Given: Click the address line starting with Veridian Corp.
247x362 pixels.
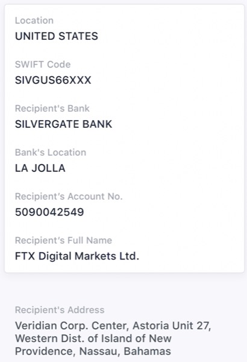Looking at the screenshot, I should (x=113, y=326).
